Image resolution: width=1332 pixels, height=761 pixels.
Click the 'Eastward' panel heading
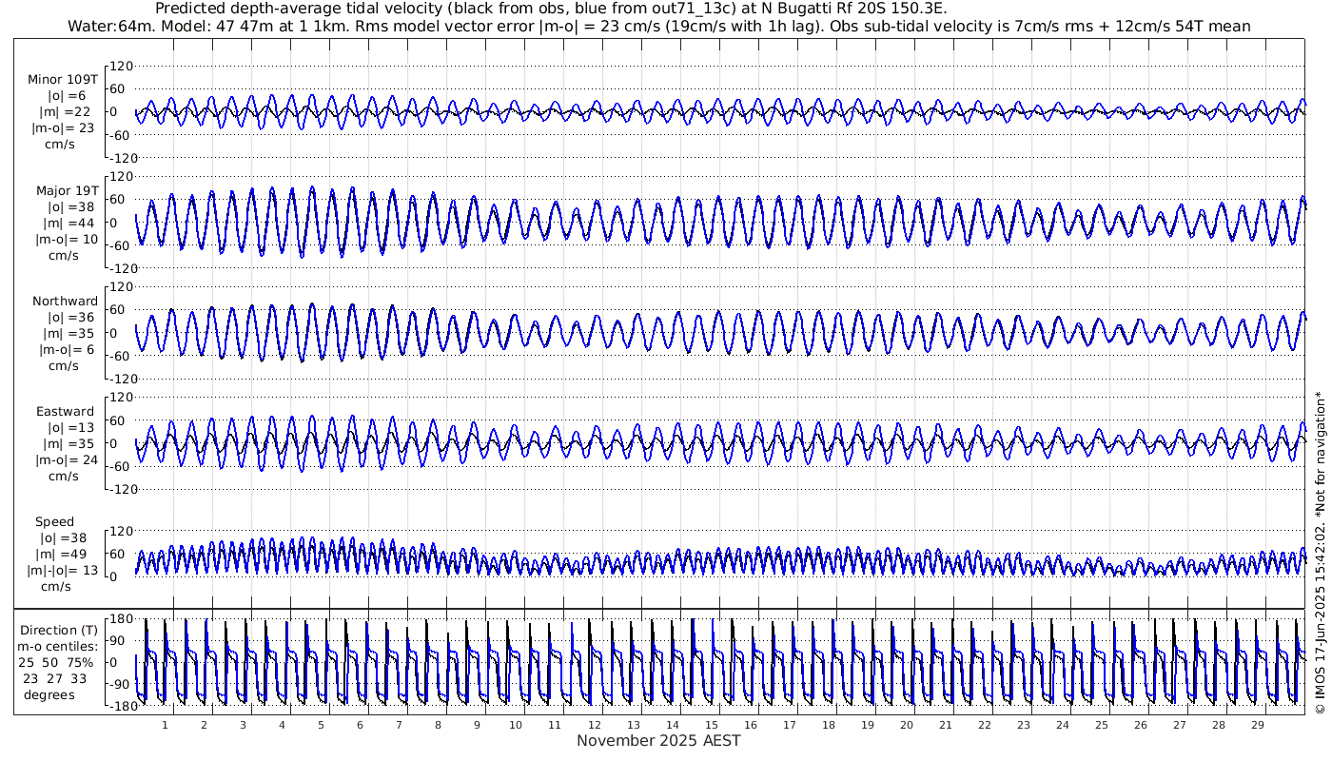(x=65, y=412)
